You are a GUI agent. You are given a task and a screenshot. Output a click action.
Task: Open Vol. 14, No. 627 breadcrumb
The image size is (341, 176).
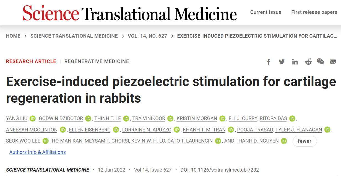(x=147, y=36)
